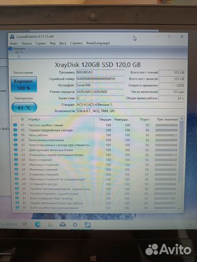The height and width of the screenshot is (262, 197).
Task: Open the Правка menu
Action: coord(26,44)
